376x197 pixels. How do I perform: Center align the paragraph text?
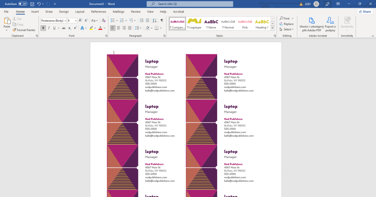(118, 28)
